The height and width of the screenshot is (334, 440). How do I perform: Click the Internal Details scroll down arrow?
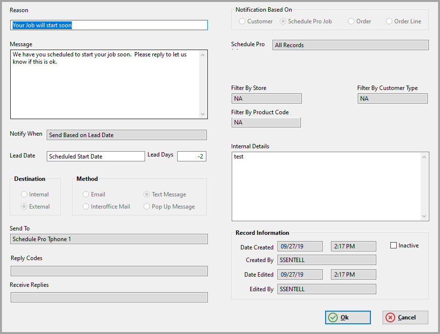click(424, 216)
